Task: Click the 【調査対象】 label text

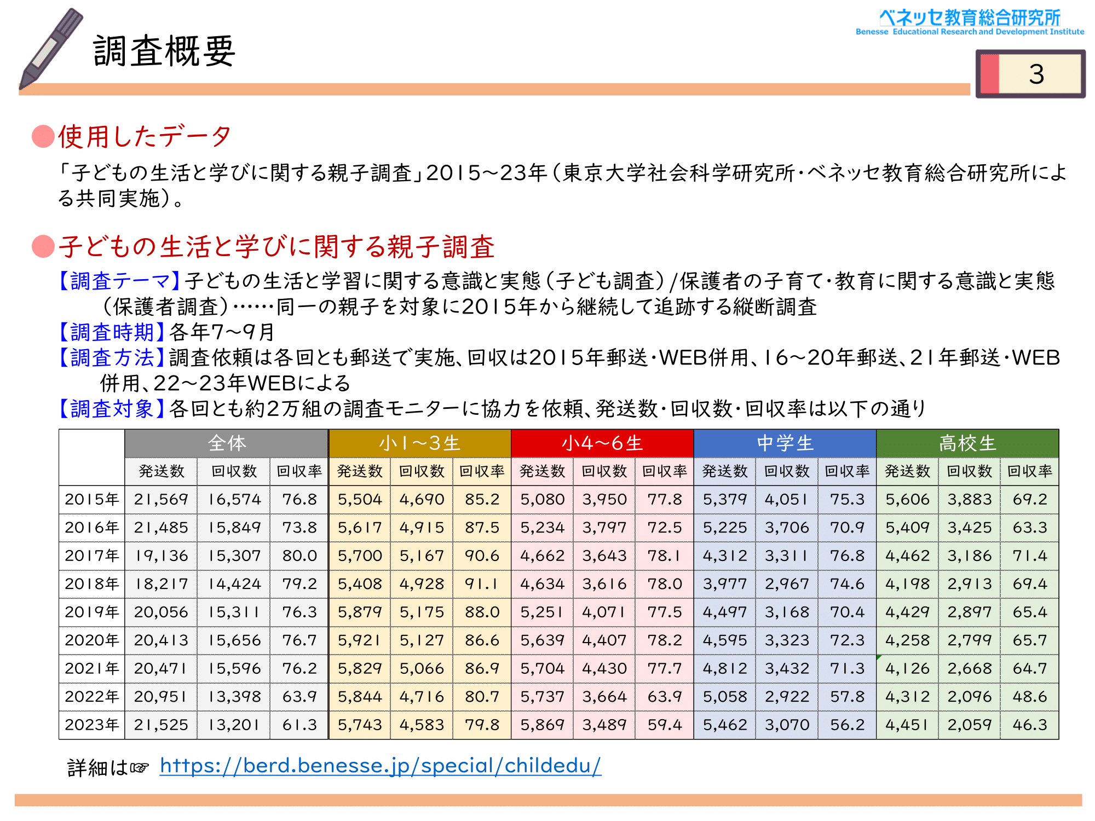Action: click(112, 409)
